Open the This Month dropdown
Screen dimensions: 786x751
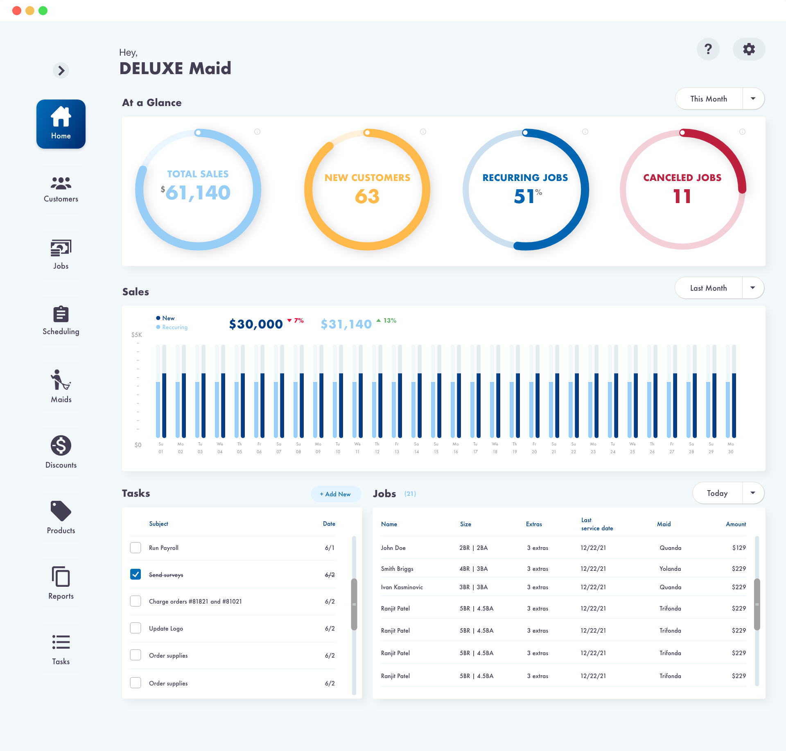(x=753, y=99)
